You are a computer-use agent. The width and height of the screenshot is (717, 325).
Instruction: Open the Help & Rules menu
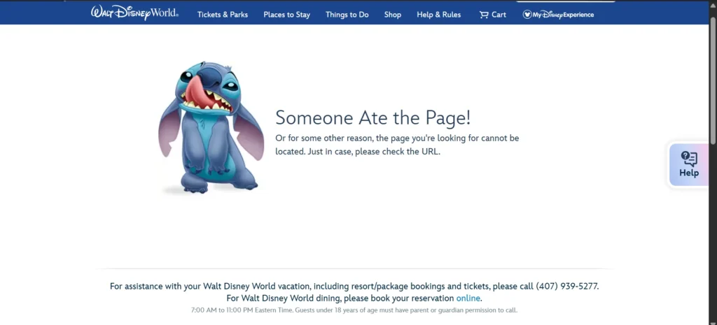[439, 15]
